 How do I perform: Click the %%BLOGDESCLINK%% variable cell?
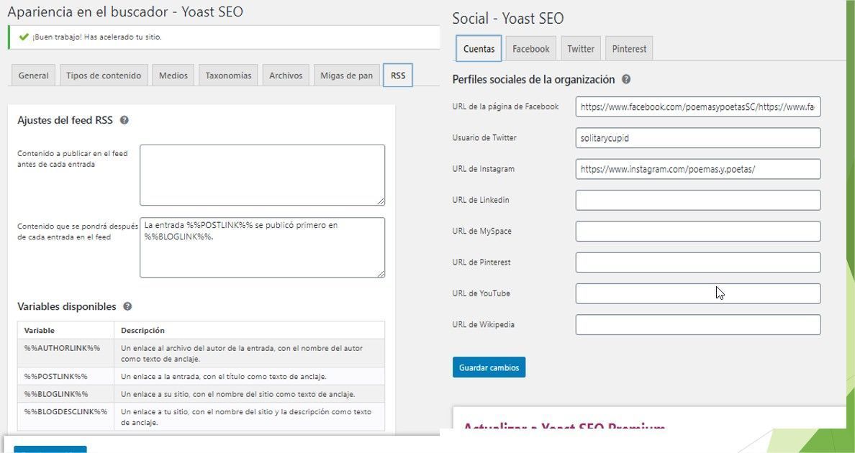coord(66,416)
